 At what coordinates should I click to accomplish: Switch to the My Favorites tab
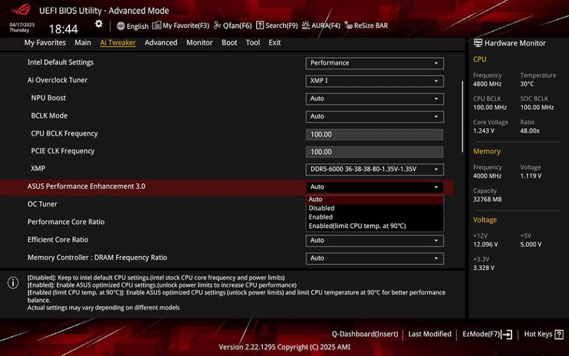click(45, 43)
